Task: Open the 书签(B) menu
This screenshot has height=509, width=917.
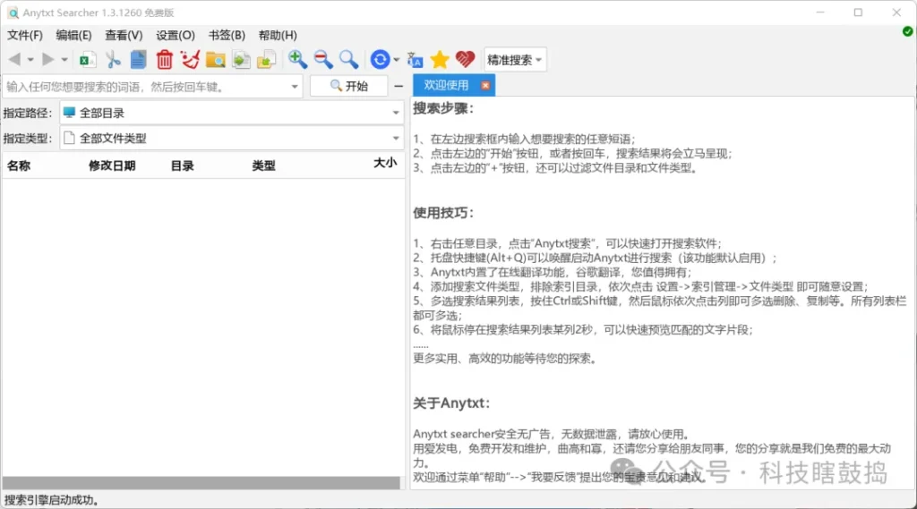Action: coord(227,35)
